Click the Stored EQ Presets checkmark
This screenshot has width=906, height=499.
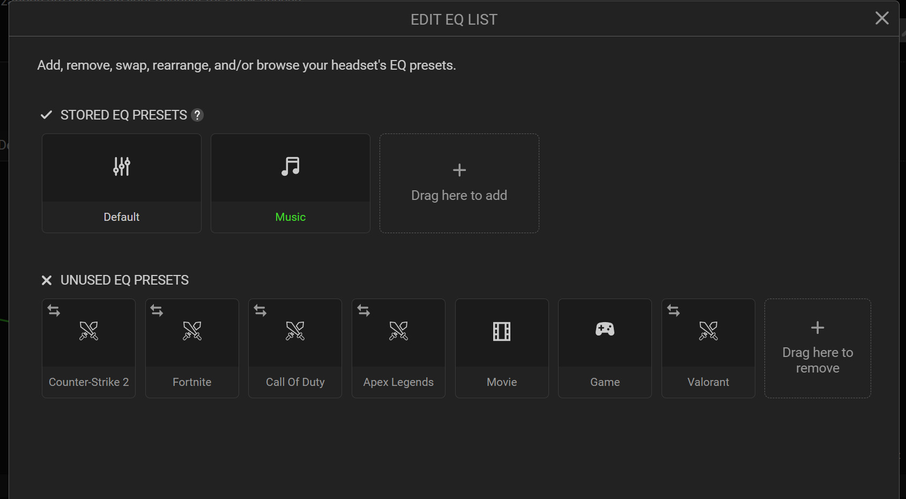click(x=47, y=115)
